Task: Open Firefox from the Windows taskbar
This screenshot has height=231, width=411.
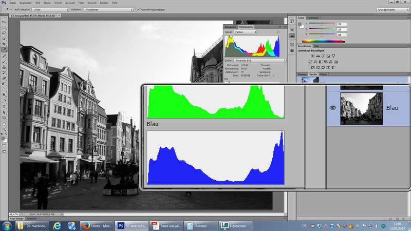Action: tap(95, 225)
